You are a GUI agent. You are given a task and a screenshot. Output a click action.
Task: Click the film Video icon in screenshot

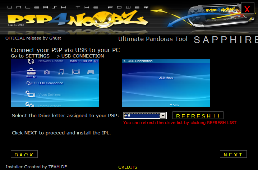76,72
